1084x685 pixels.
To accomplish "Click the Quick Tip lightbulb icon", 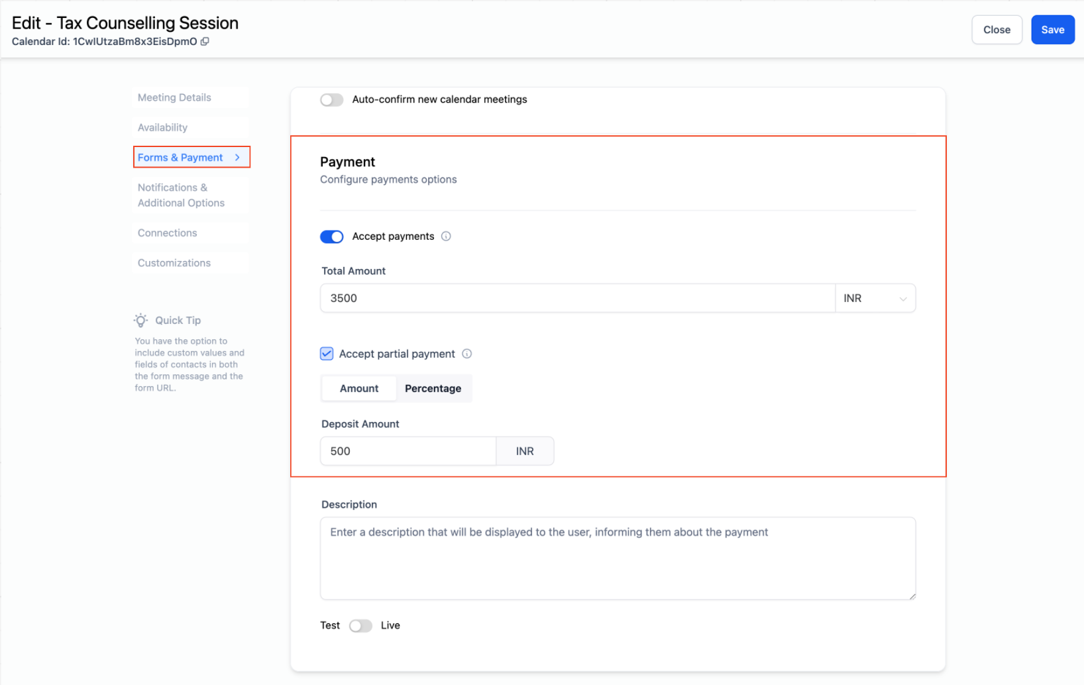I will click(x=140, y=321).
